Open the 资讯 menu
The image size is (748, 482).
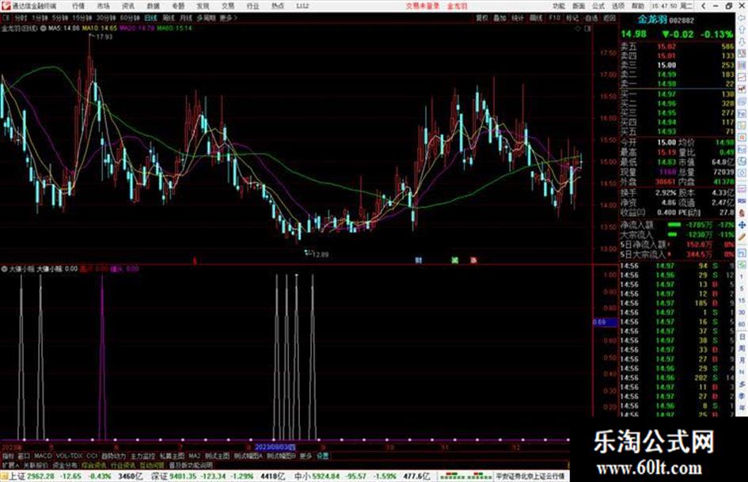128,6
